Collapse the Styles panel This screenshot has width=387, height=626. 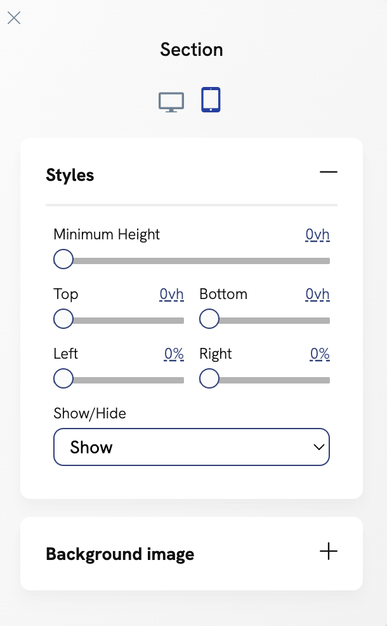coord(329,172)
